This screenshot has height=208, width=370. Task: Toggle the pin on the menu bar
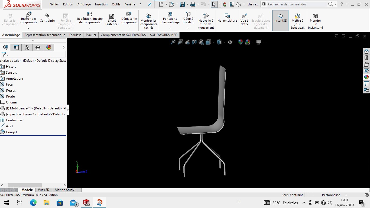tap(150, 4)
